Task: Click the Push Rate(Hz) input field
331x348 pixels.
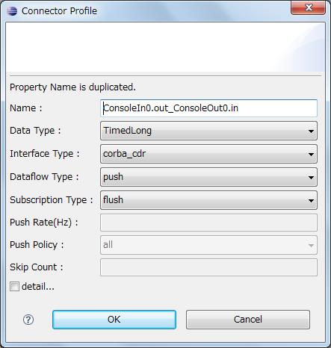Action: tap(208, 223)
